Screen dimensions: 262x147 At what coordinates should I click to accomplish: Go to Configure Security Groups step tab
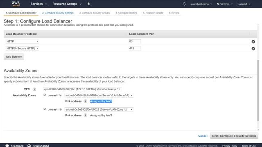(95, 13)
